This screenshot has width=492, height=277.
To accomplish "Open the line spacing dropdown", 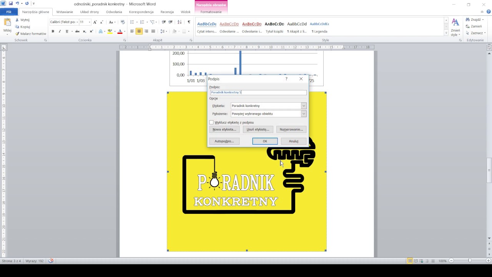I will tap(163, 31).
